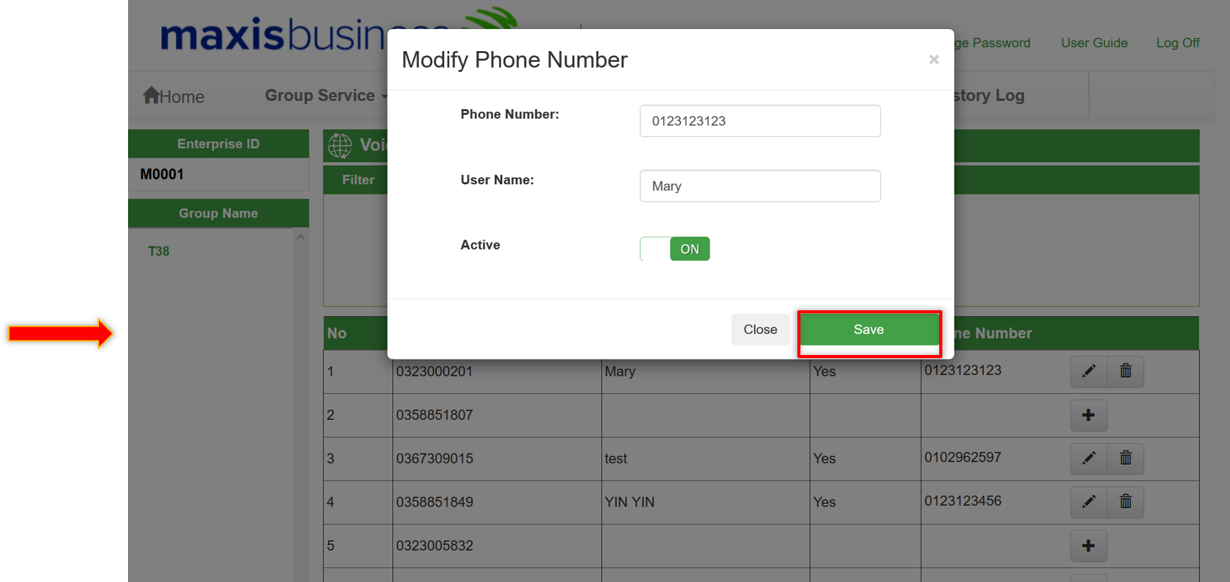Select group T38 in Group Name list
This screenshot has height=582, width=1230.
[159, 251]
